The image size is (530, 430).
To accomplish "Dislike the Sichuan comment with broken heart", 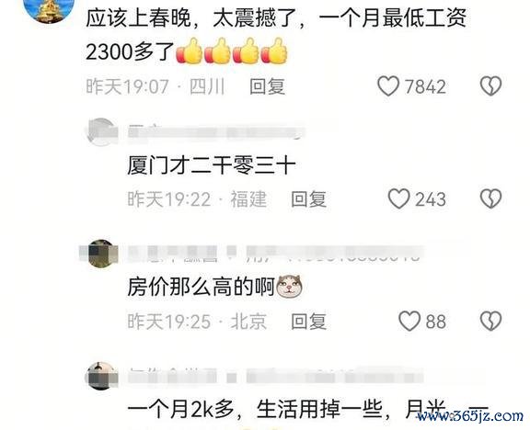I will tap(490, 86).
